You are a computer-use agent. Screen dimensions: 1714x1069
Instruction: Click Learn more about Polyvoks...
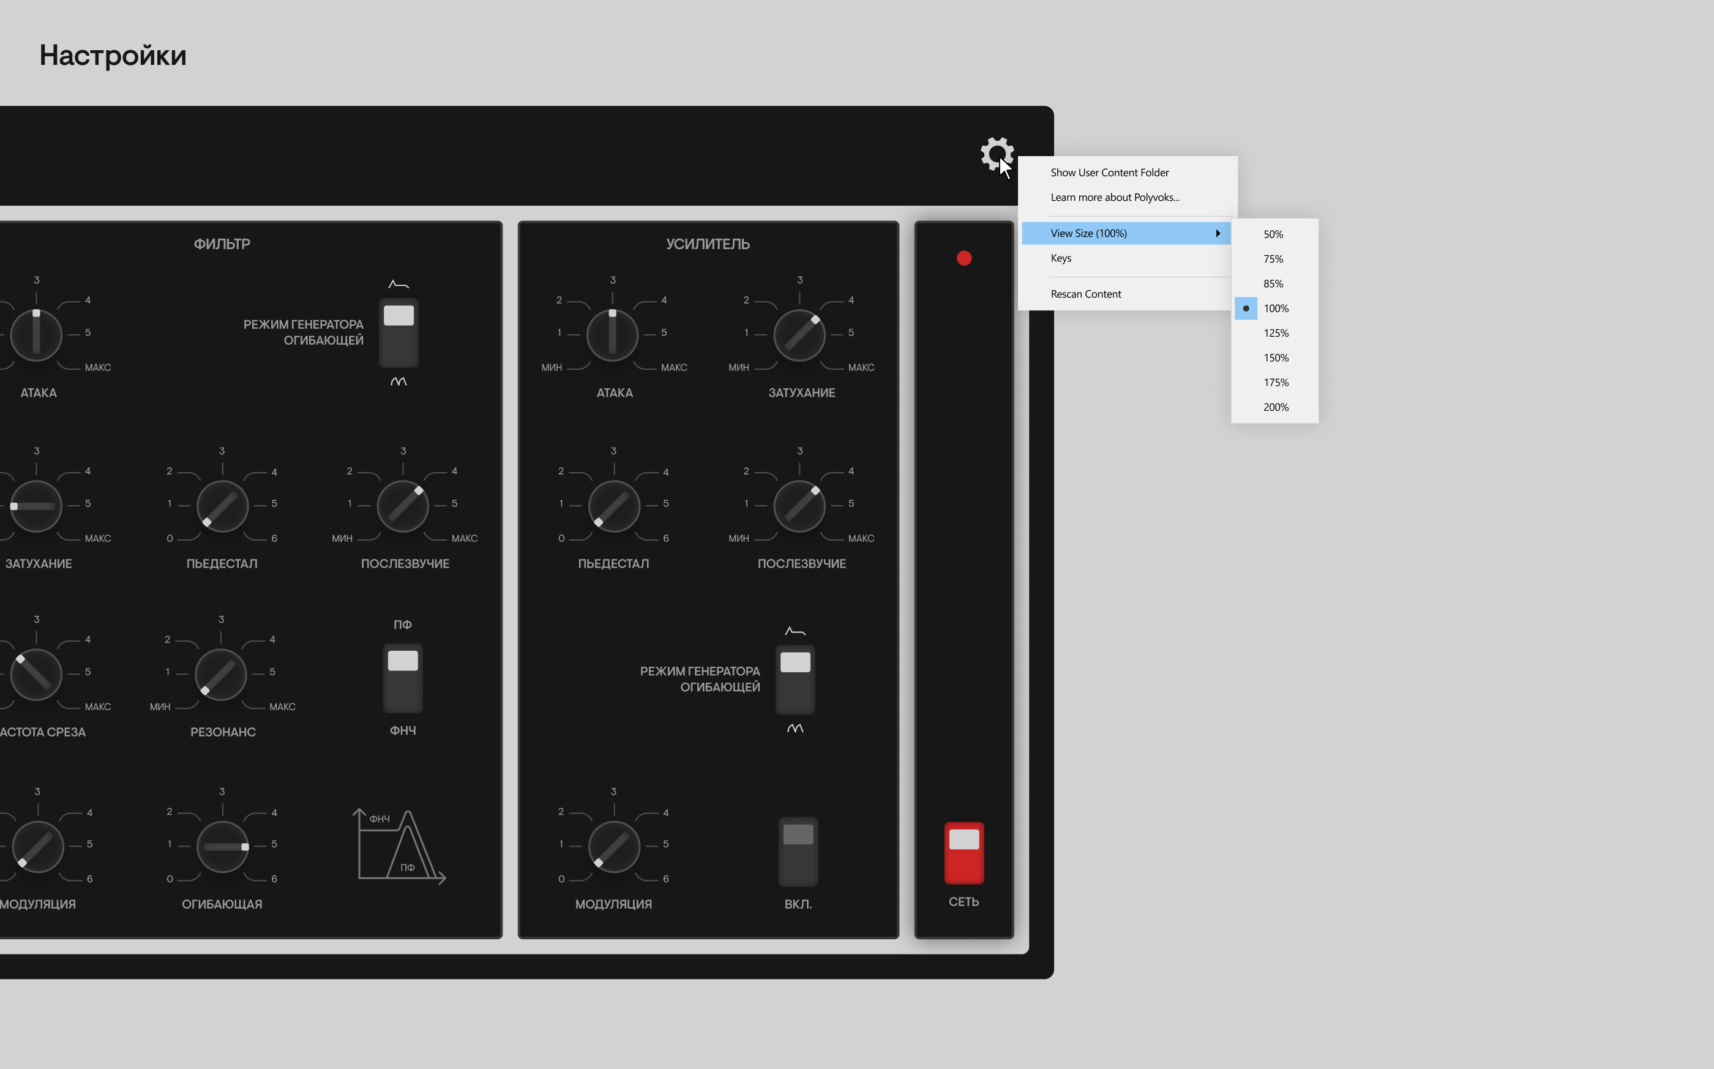[x=1115, y=197]
